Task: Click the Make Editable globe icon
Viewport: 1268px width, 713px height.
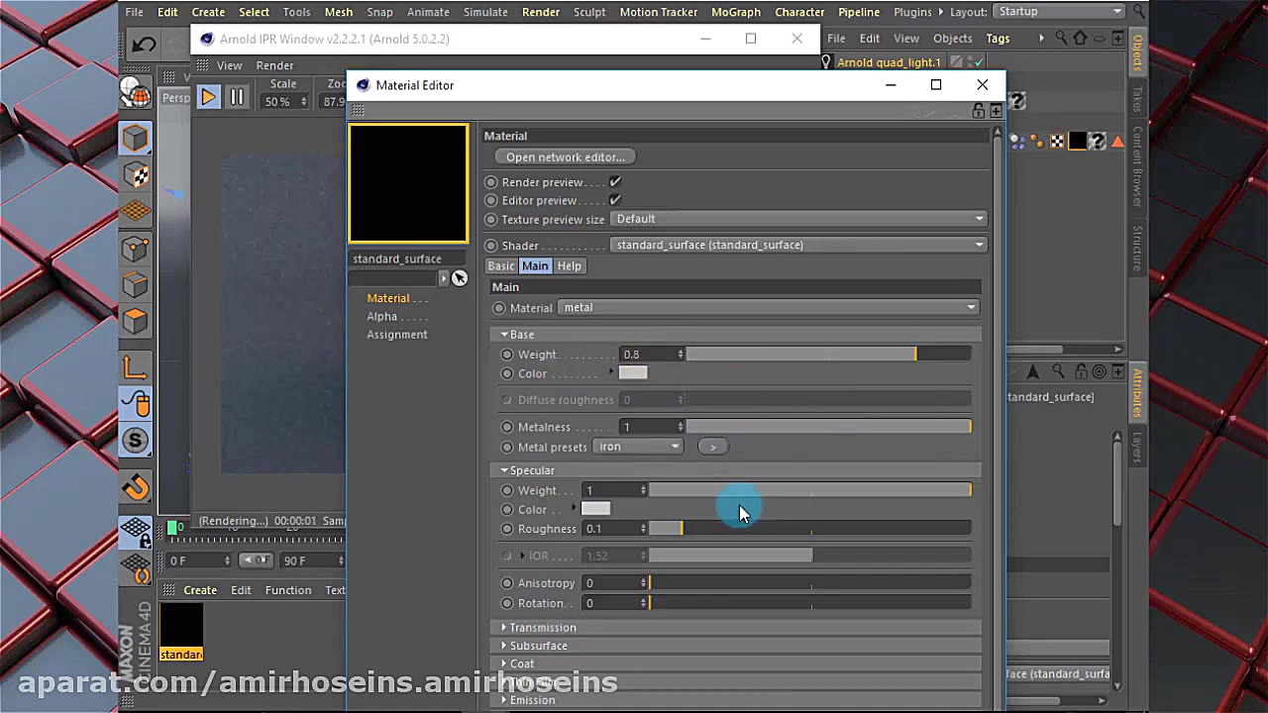Action: [136, 92]
